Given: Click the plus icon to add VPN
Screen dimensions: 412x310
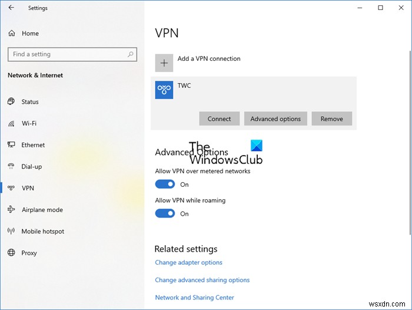Looking at the screenshot, I should click(164, 63).
